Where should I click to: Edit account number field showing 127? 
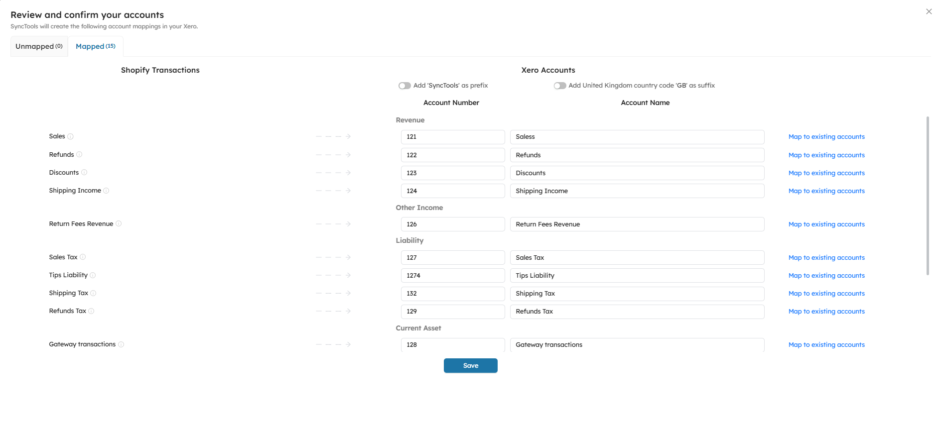(453, 257)
